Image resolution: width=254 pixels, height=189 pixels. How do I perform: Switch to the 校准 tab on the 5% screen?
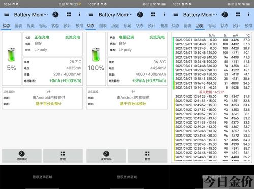tap(79, 25)
